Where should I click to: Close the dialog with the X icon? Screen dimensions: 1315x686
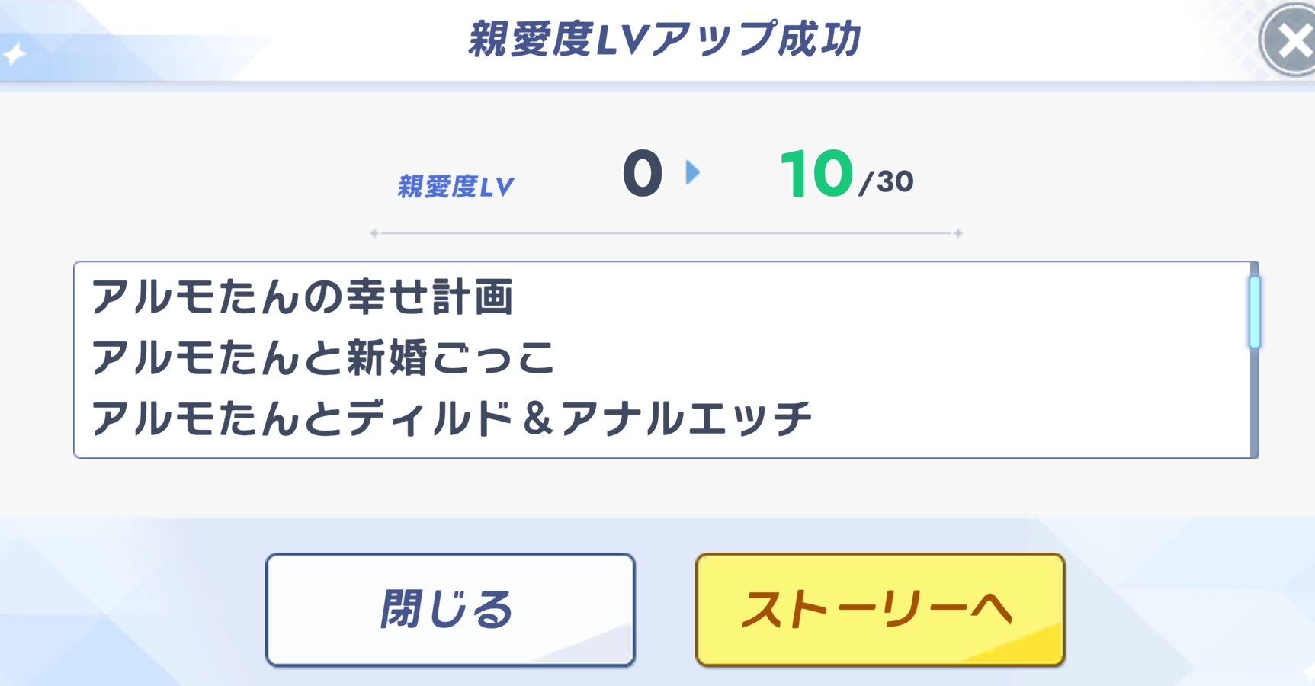pos(1291,40)
